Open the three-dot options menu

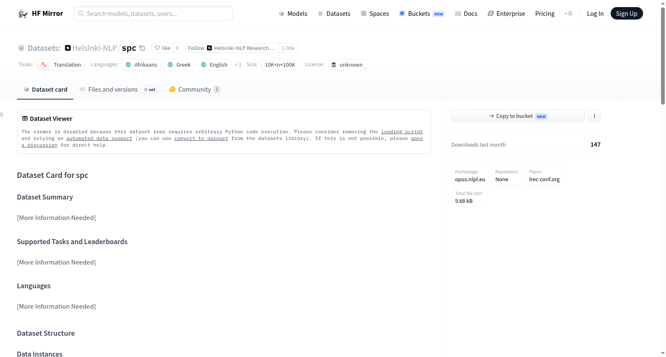[594, 116]
